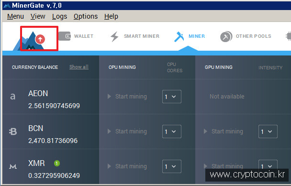
Task: Click the MinerGate title bar icon
Action: pos(7,6)
